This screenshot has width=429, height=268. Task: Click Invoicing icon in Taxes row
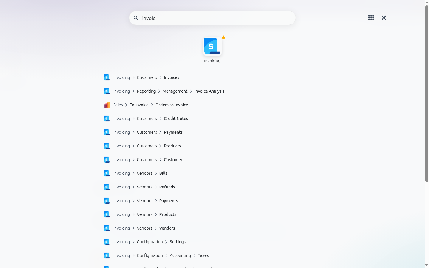(x=107, y=255)
